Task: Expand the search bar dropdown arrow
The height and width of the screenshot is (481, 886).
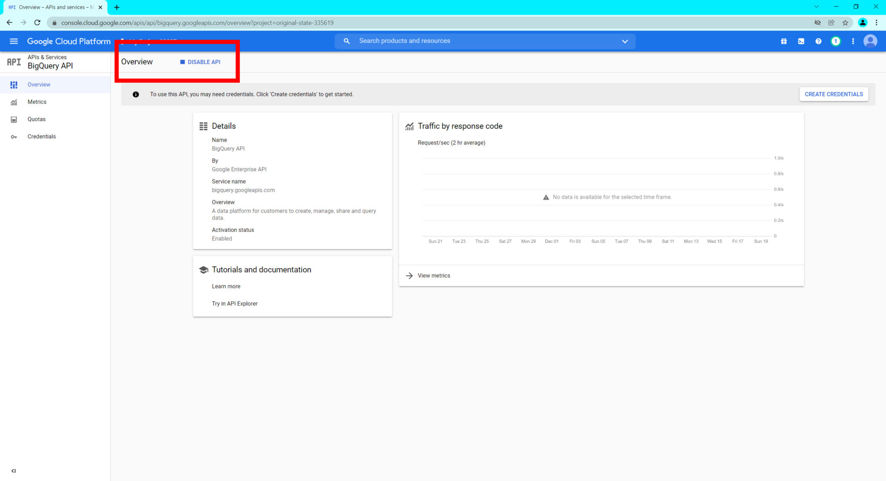Action: pos(625,42)
